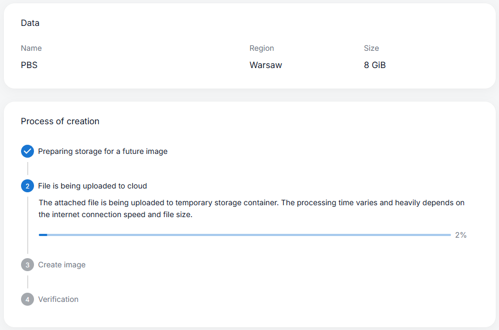Click the PBS name value link

(x=28, y=65)
